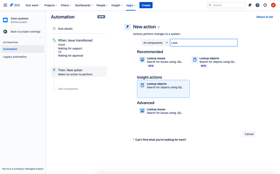Click the action filter field containing Look

204,43
